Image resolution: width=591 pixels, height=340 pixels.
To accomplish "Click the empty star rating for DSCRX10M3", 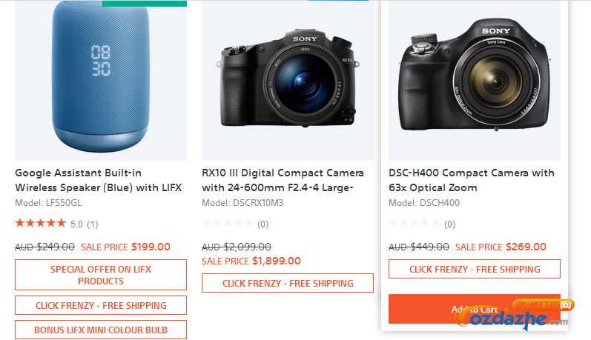I will pyautogui.click(x=227, y=223).
